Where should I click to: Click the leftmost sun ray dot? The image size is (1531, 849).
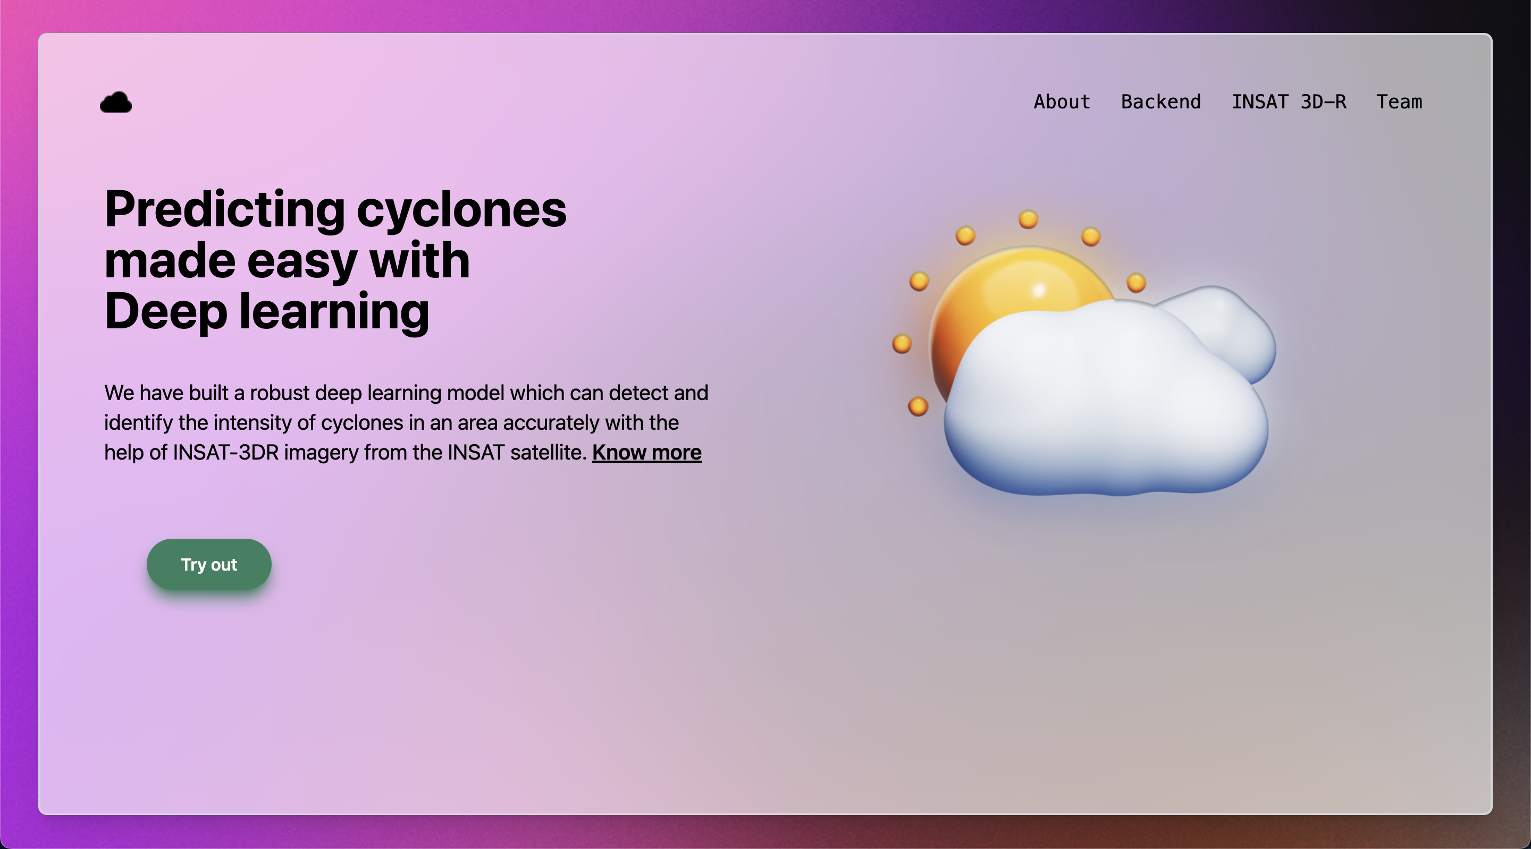[902, 343]
